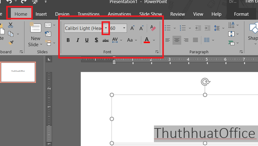Open the Animations tab
This screenshot has width=258, height=146.
coord(119,14)
